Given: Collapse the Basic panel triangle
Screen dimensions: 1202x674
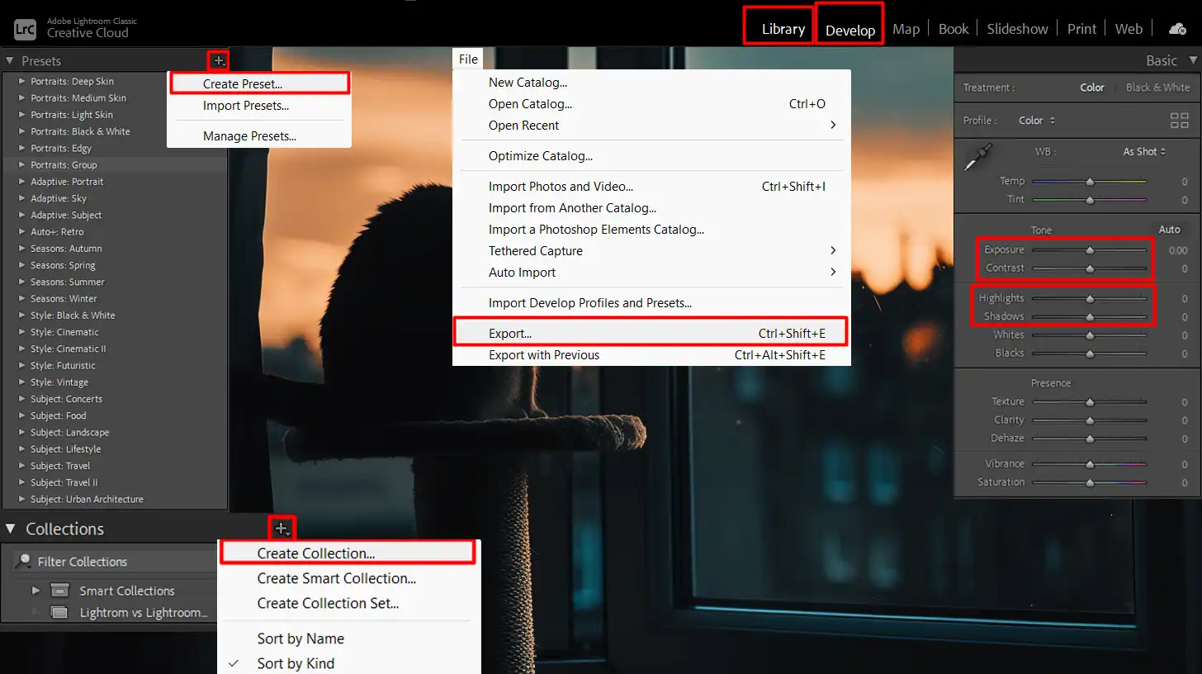Looking at the screenshot, I should pyautogui.click(x=1191, y=60).
